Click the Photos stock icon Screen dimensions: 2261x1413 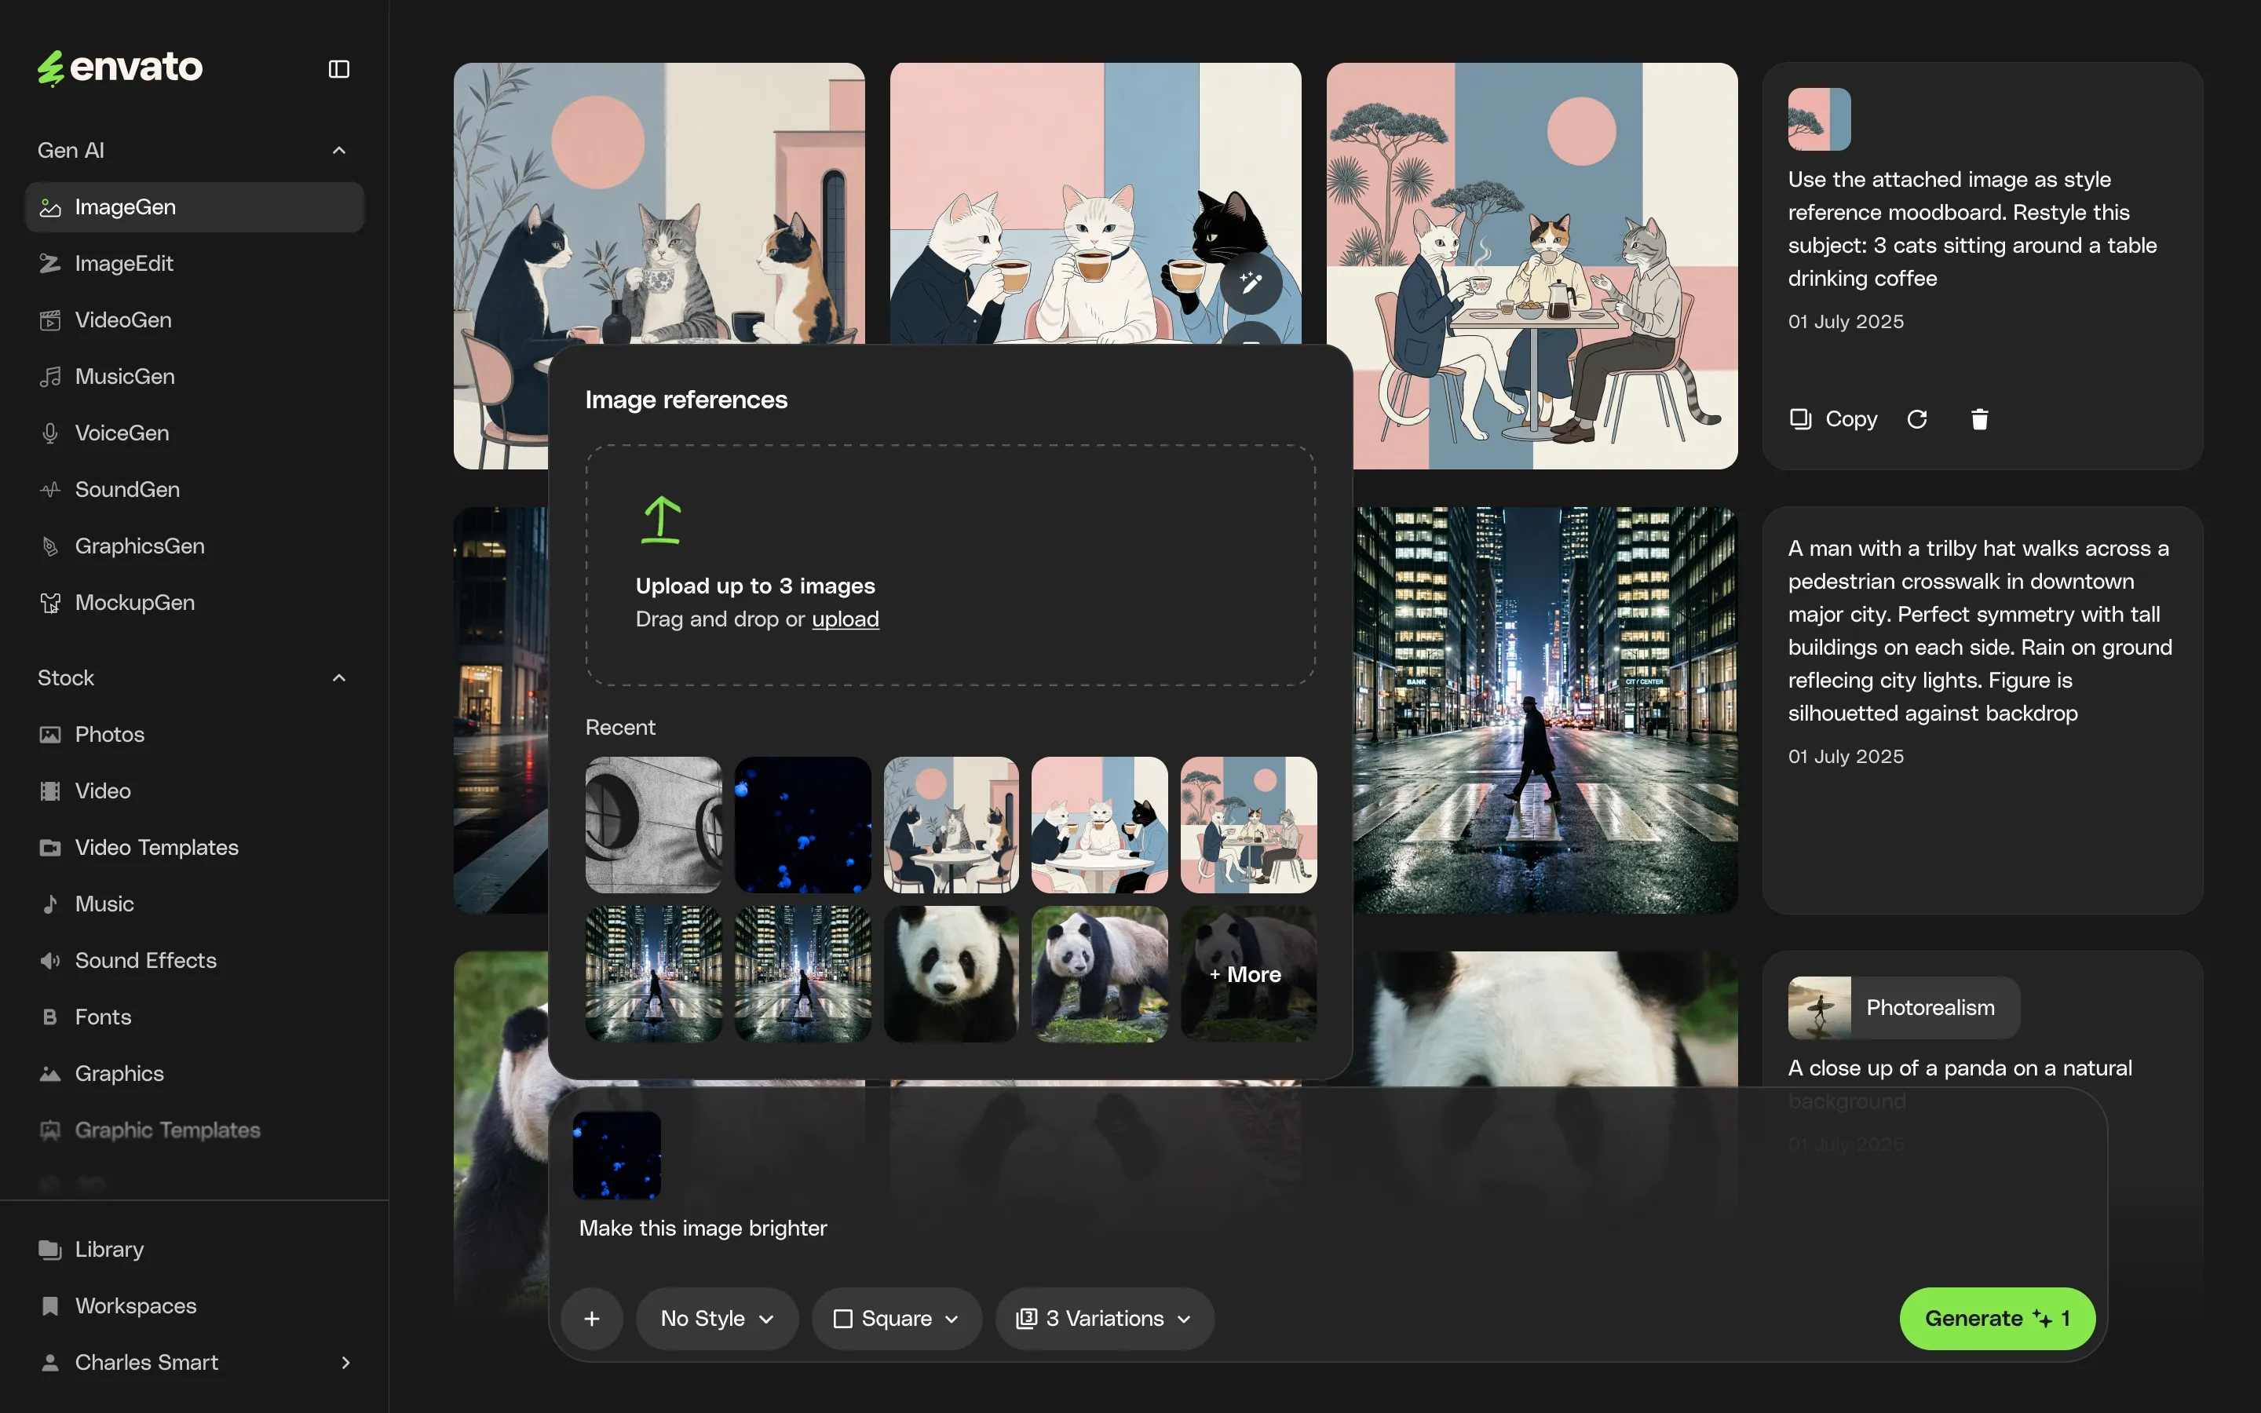pos(50,735)
